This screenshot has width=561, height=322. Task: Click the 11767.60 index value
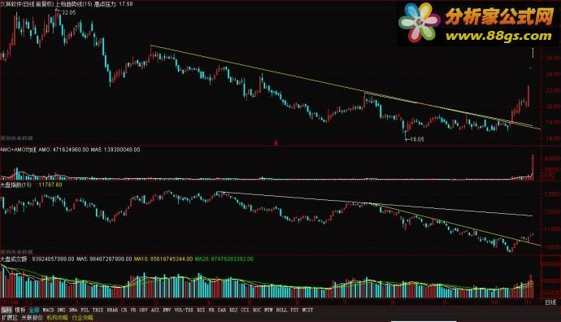coord(50,185)
